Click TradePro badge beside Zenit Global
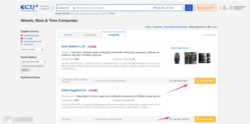 92,47
